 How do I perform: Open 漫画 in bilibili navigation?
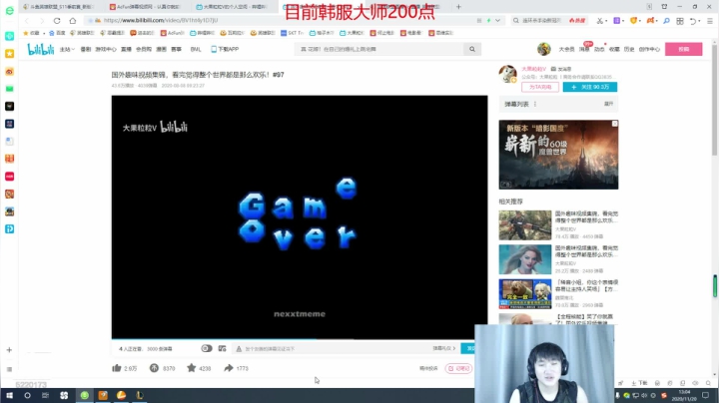pyautogui.click(x=161, y=49)
